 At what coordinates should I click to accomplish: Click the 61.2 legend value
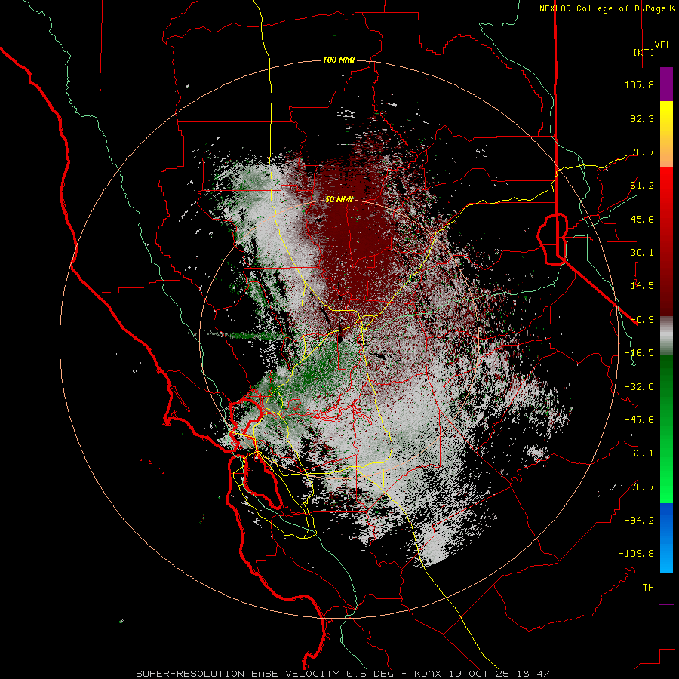click(x=642, y=186)
